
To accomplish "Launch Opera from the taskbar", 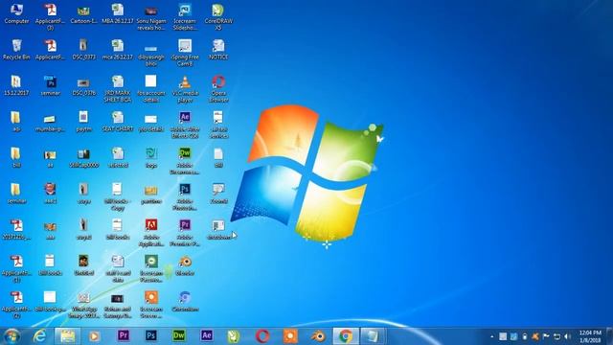I will [262, 336].
